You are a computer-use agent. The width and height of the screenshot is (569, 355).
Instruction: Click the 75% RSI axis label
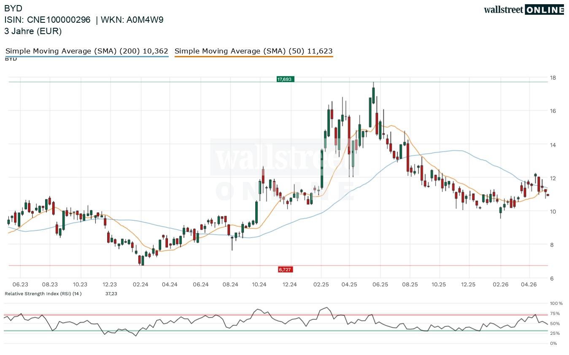[x=555, y=314]
